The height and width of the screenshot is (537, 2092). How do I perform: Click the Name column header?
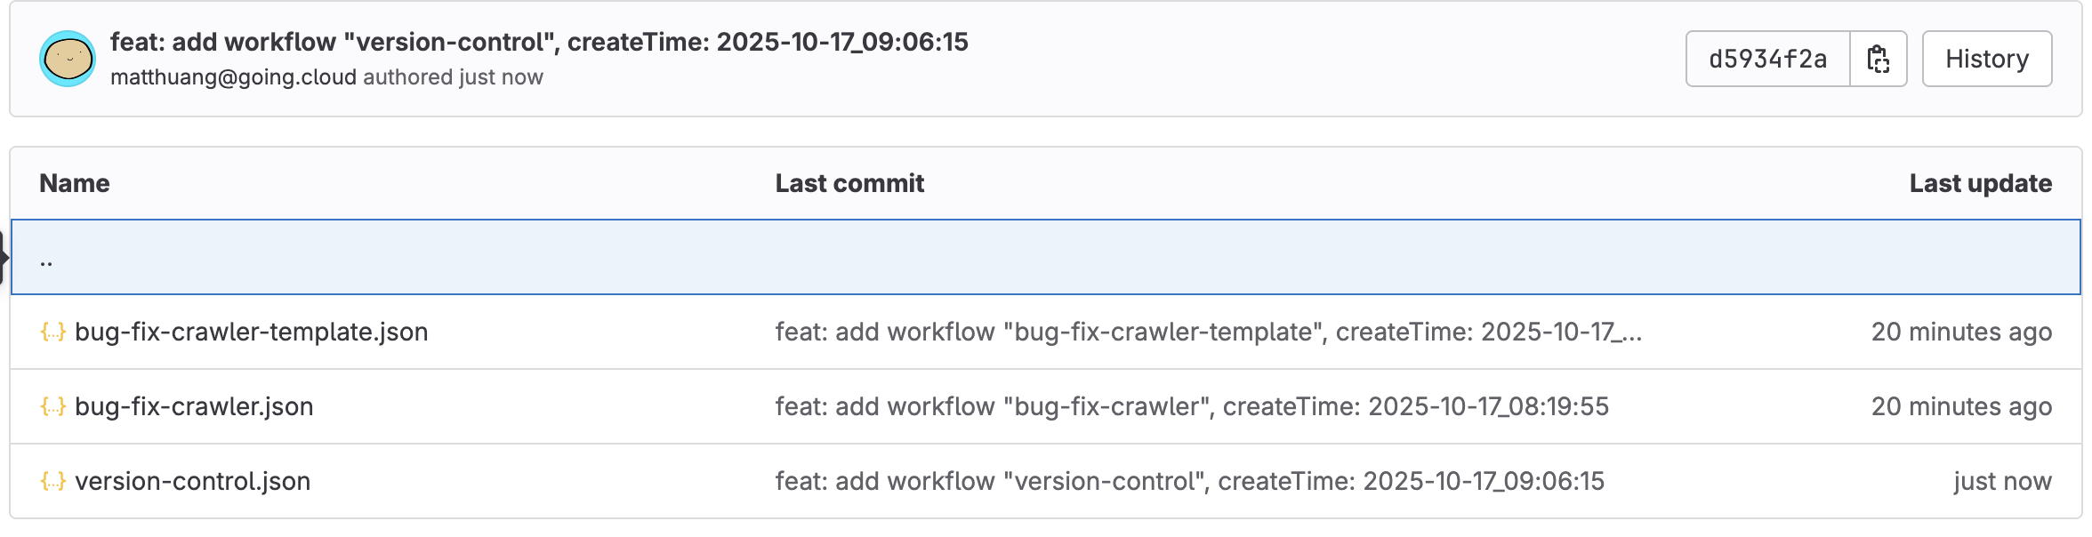point(75,183)
